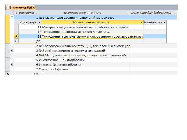This screenshot has height=140, width=187.
Task: Select cell Ступинский филиал
Action: point(84,69)
